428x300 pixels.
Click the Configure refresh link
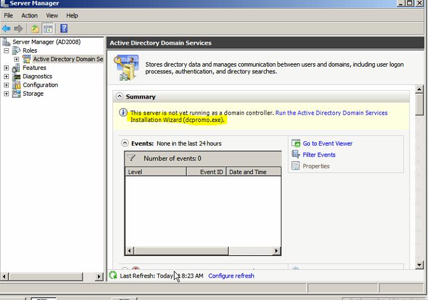tap(231, 276)
